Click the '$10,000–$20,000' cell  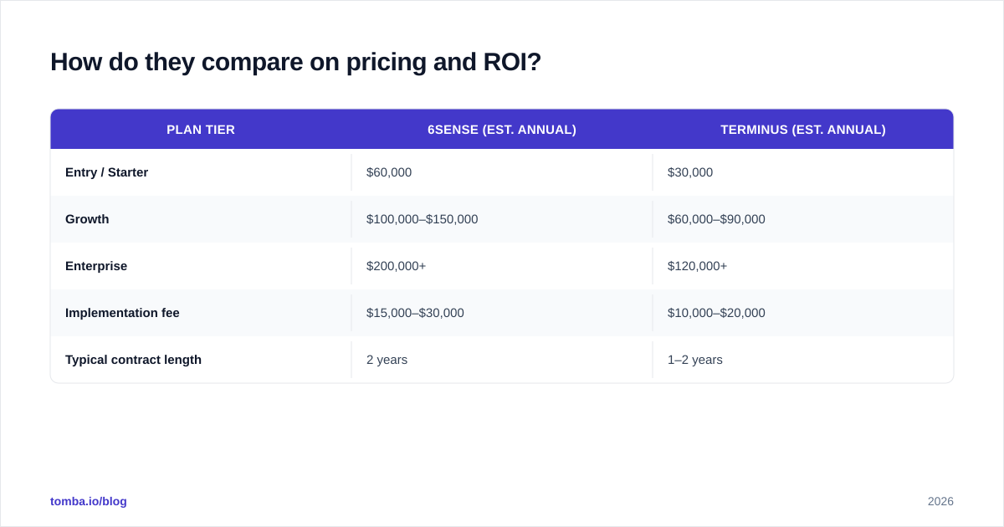pos(803,313)
